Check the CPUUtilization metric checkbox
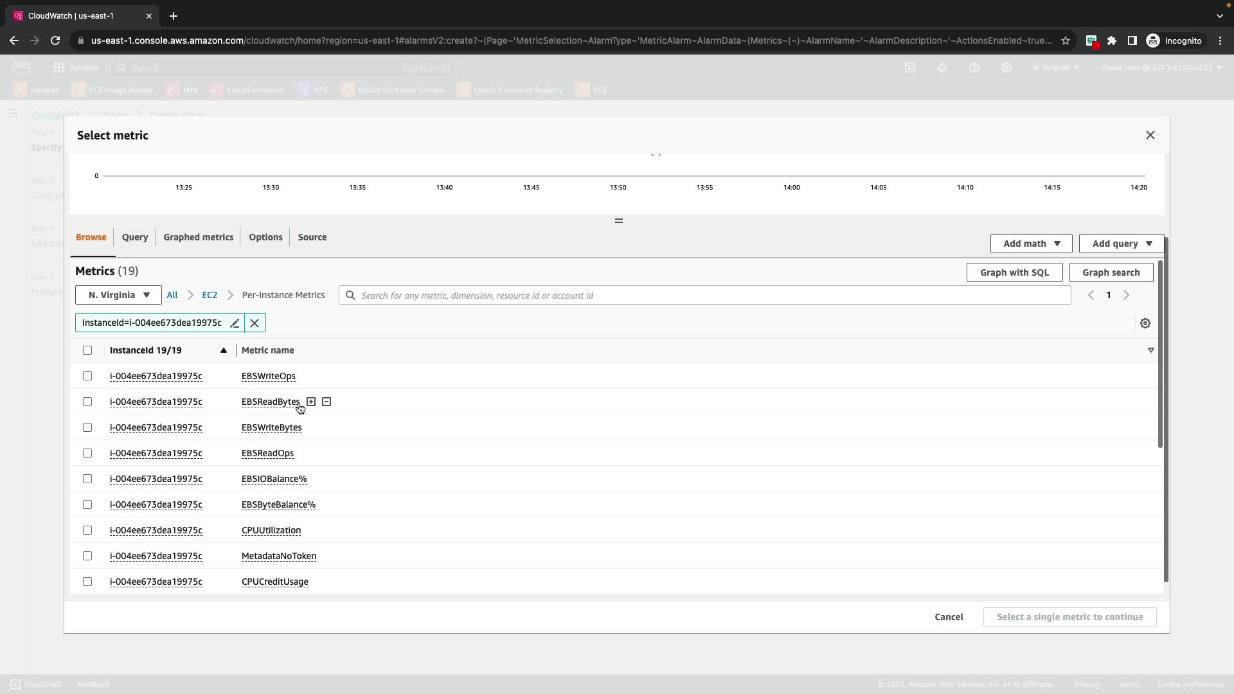Image resolution: width=1234 pixels, height=694 pixels. click(x=87, y=530)
